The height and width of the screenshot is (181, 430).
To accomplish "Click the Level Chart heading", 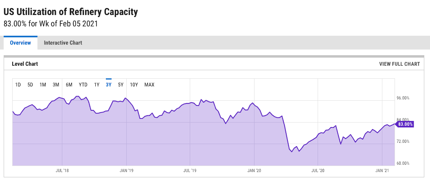I will [25, 64].
